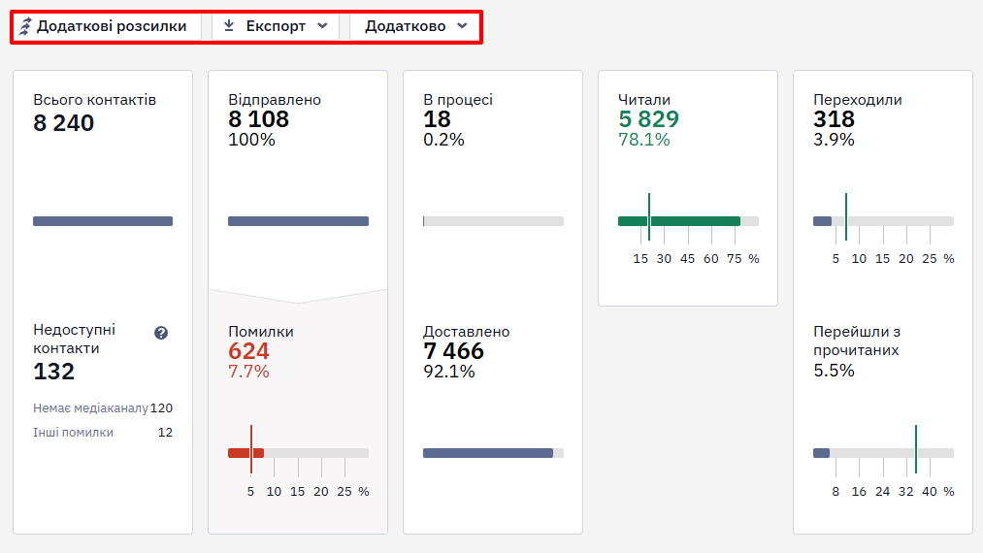Click the Всього контактів value 8 240

pos(63,123)
